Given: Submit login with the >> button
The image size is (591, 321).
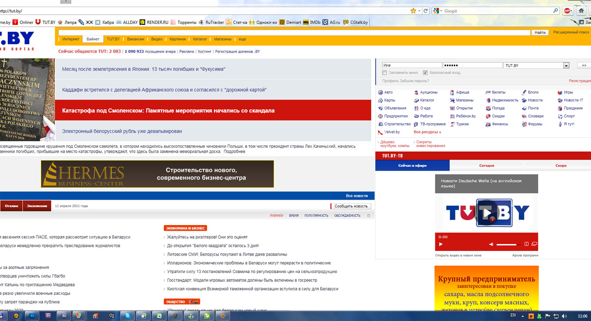Looking at the screenshot, I should click(x=584, y=65).
